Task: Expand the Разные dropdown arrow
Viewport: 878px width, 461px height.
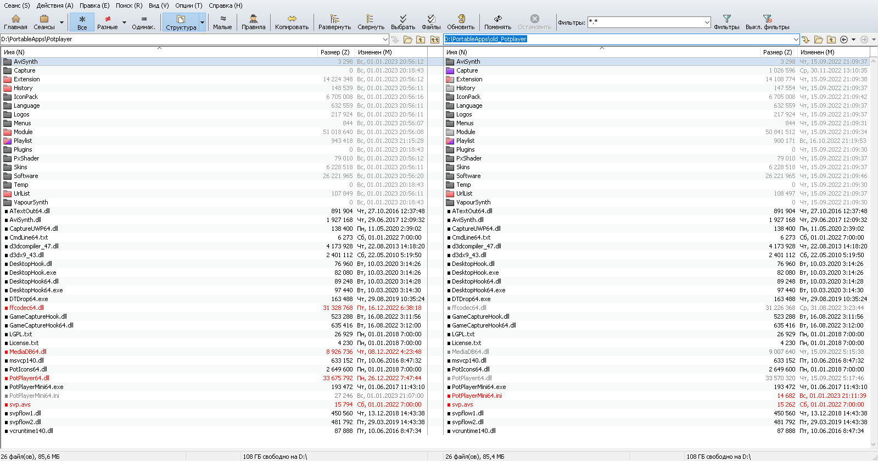Action: coord(124,23)
